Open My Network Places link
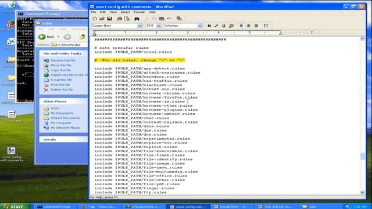The width and height of the screenshot is (372, 209). 65,128
